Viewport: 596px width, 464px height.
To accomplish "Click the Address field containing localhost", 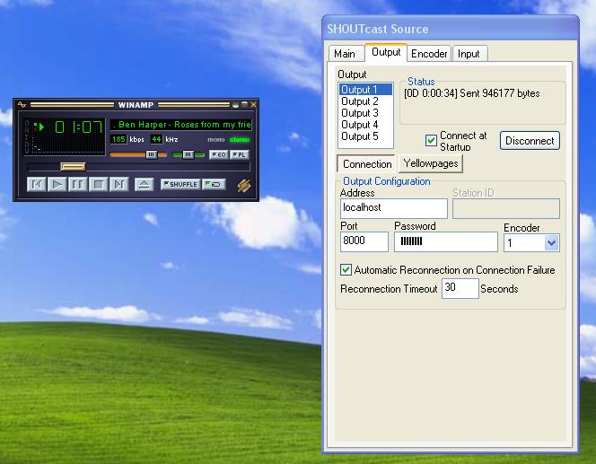I will pos(394,208).
